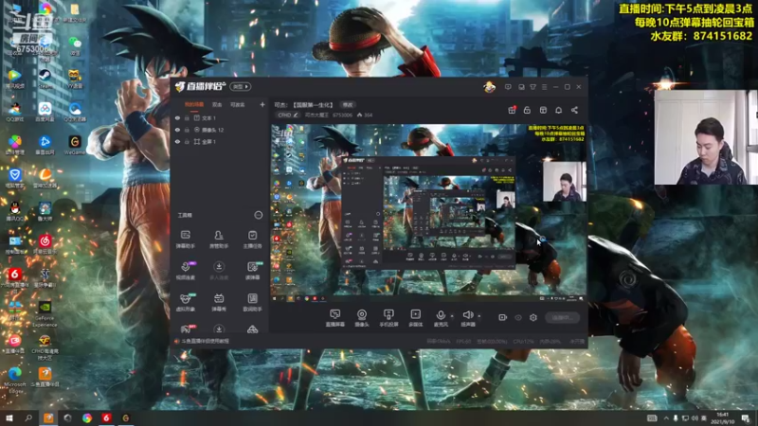Open Chrome from the taskbar
The height and width of the screenshot is (426, 758).
click(87, 418)
